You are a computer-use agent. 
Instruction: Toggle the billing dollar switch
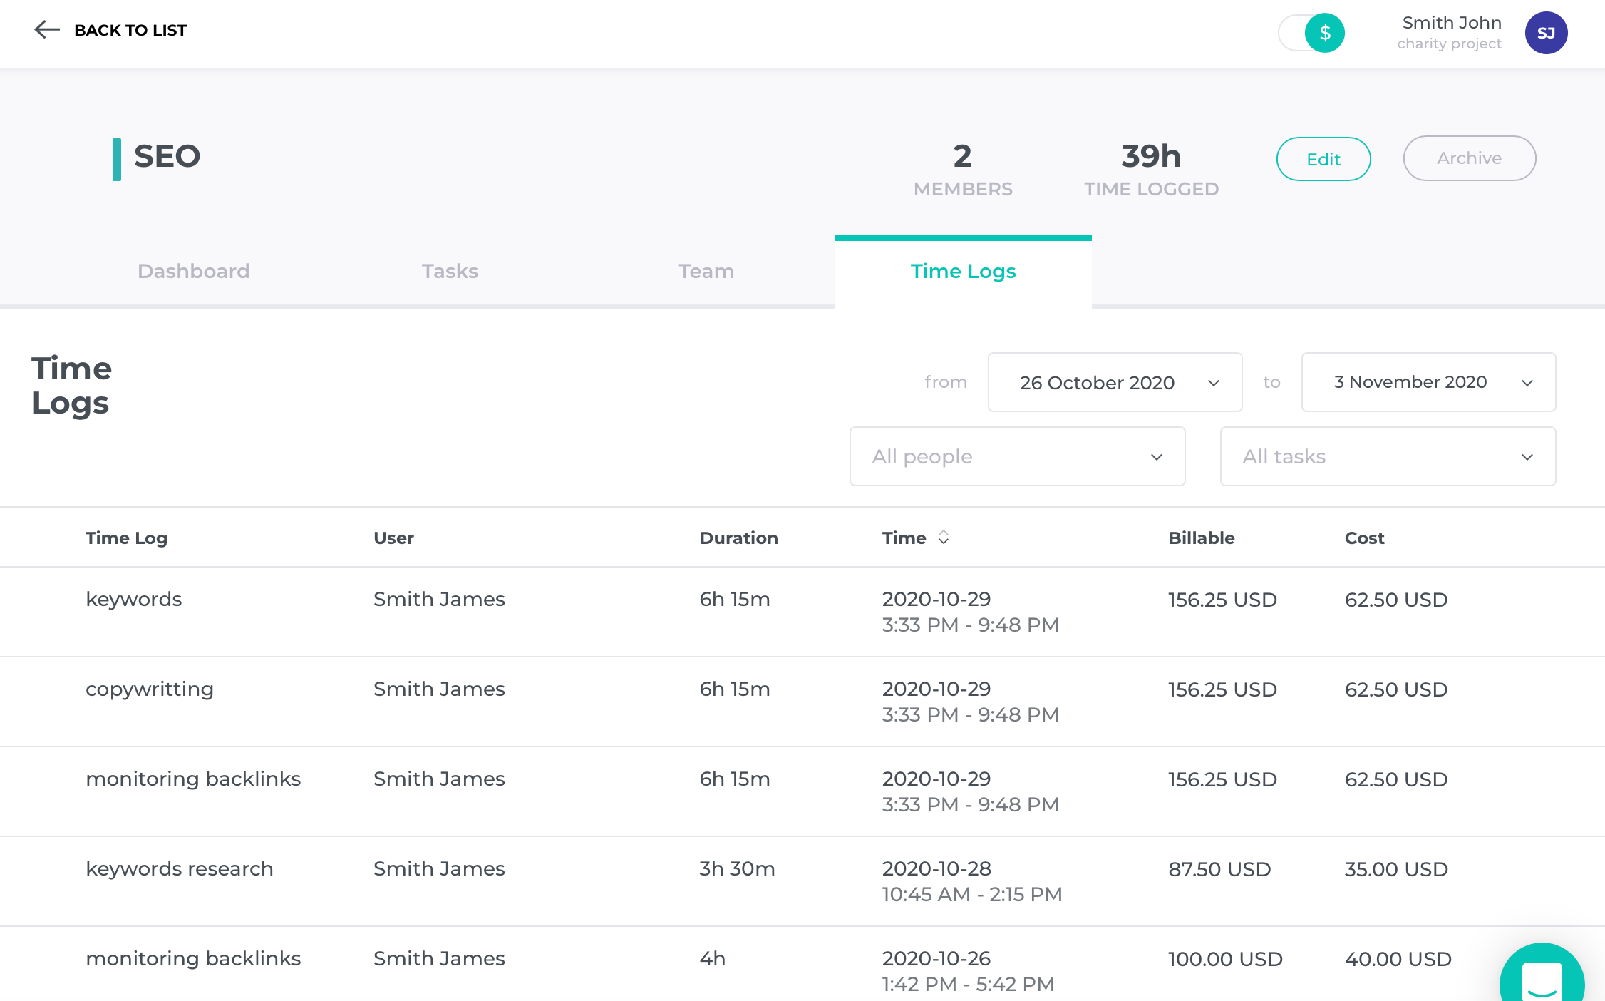tap(1311, 33)
